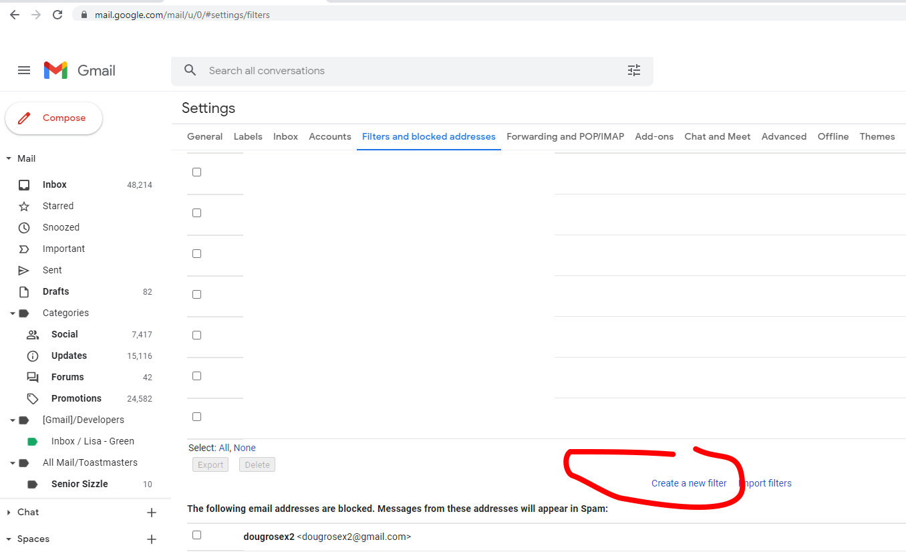The height and width of the screenshot is (552, 906).
Task: Open the main menu hamburger icon
Action: click(24, 70)
